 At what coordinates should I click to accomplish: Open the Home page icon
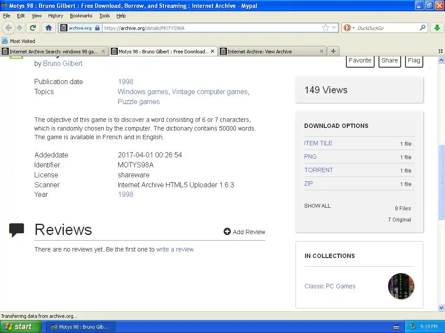pyautogui.click(x=49, y=28)
